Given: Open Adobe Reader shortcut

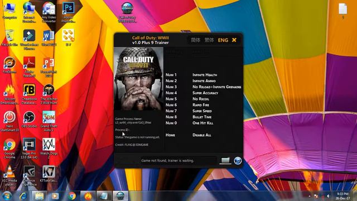Looking at the screenshot, I should pos(29,66).
